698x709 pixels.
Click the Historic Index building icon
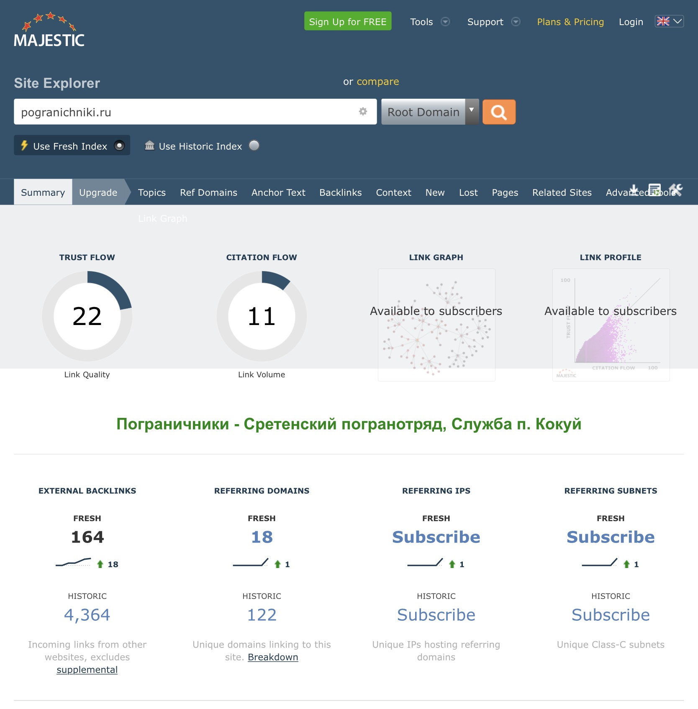click(x=149, y=145)
